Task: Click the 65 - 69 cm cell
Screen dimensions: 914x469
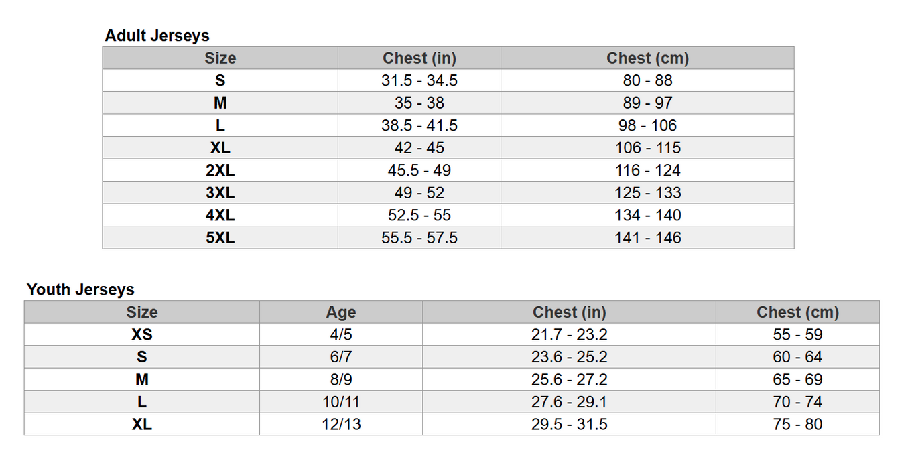Action: [x=797, y=379]
